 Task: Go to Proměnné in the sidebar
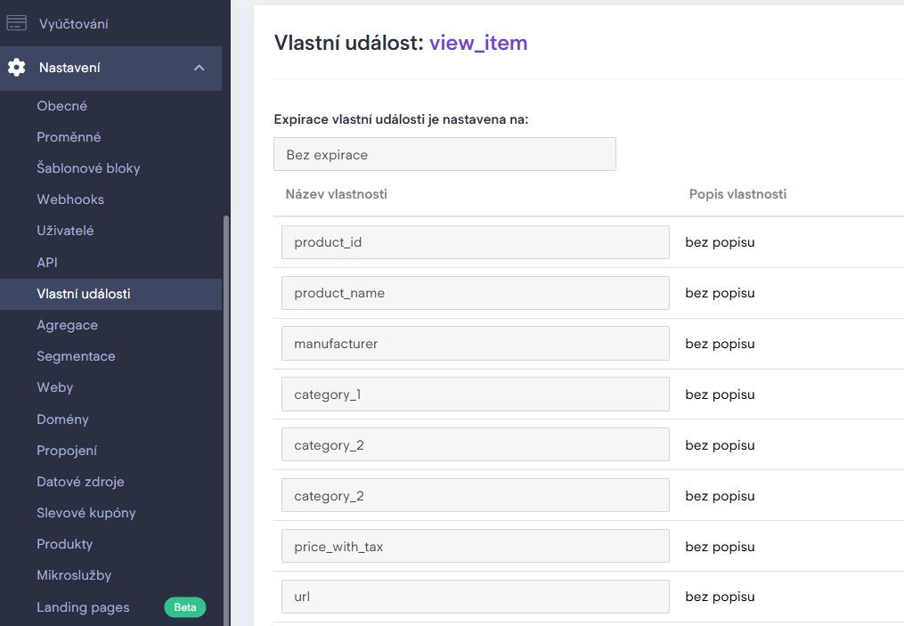pyautogui.click(x=69, y=137)
